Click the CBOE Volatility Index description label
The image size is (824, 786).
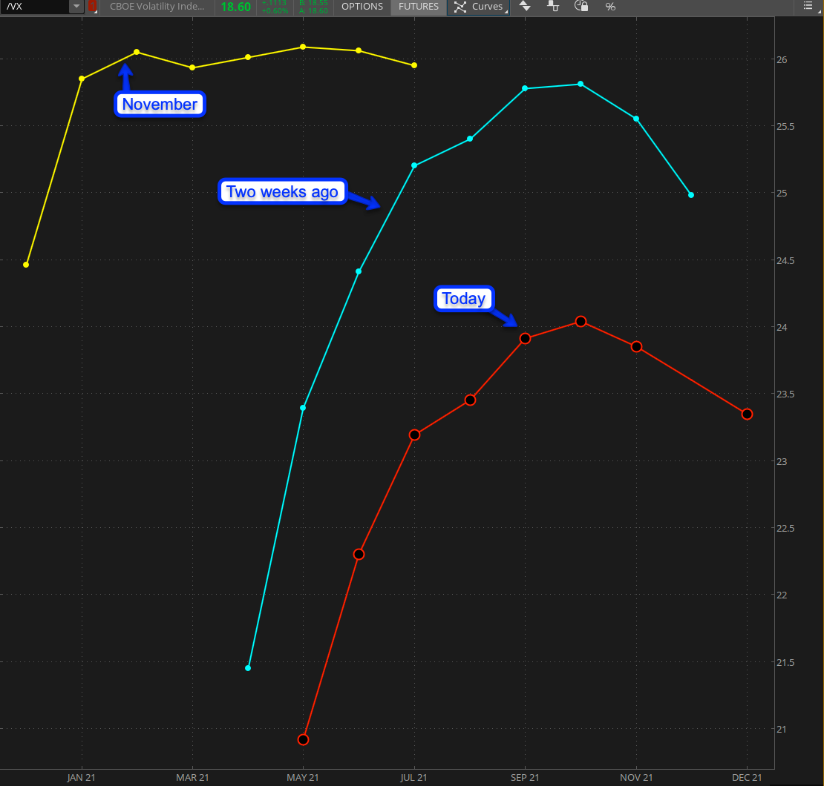click(157, 7)
